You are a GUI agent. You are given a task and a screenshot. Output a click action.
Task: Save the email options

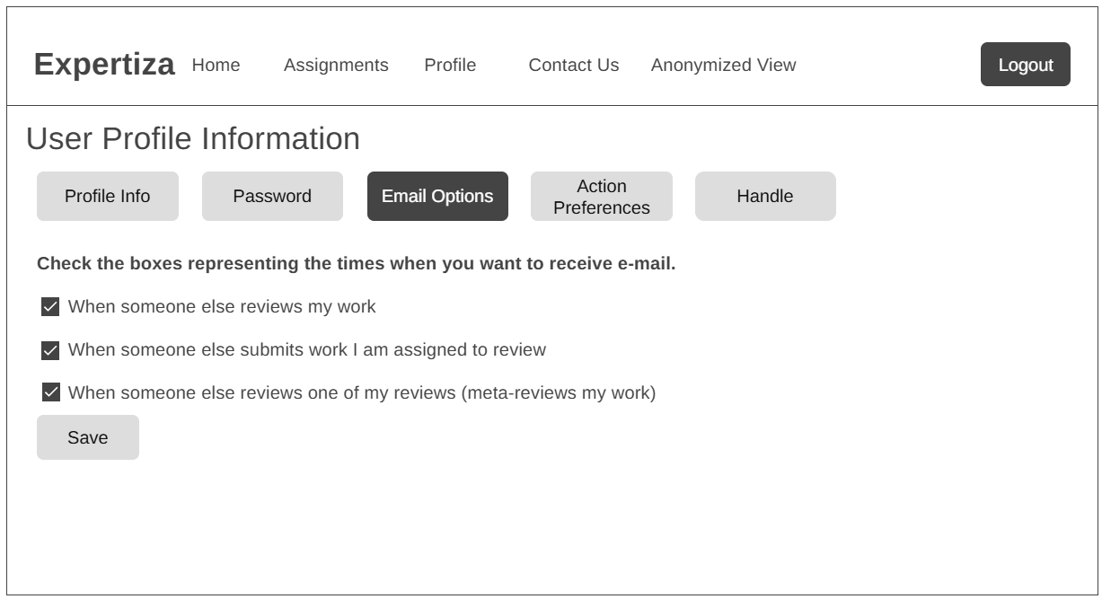coord(88,437)
